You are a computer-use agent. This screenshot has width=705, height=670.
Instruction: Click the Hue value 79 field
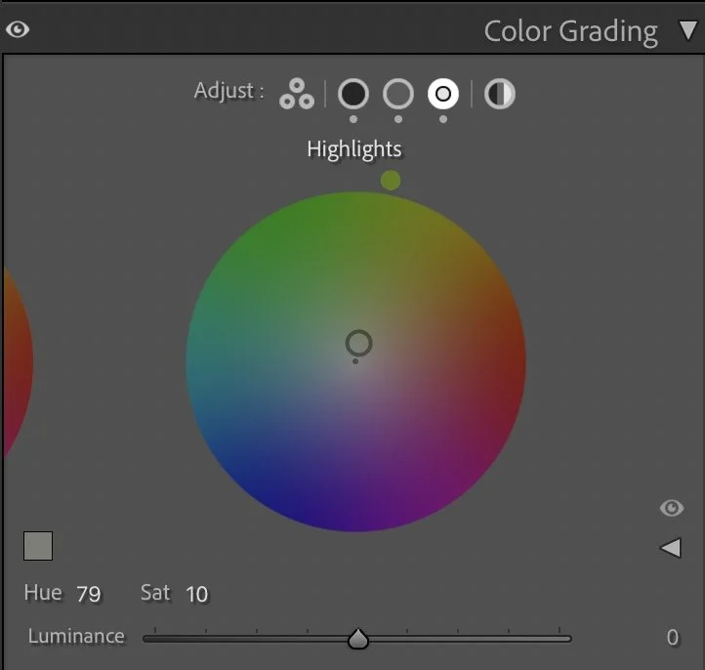89,594
